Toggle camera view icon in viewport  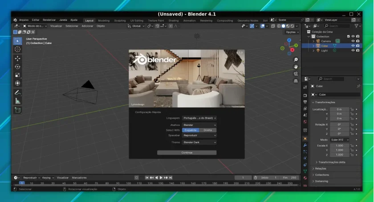click(x=296, y=74)
